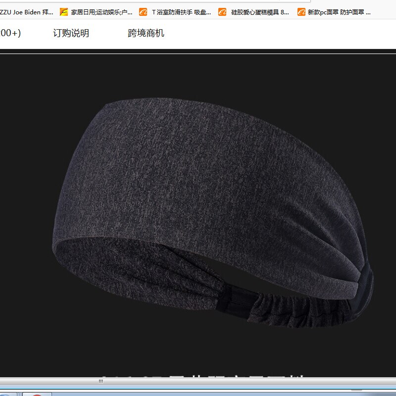Switch to the 跨境商机 tab
This screenshot has height=396, width=396.
(146, 33)
